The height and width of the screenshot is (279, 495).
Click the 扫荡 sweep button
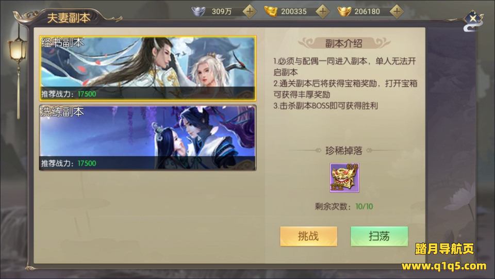click(x=379, y=236)
